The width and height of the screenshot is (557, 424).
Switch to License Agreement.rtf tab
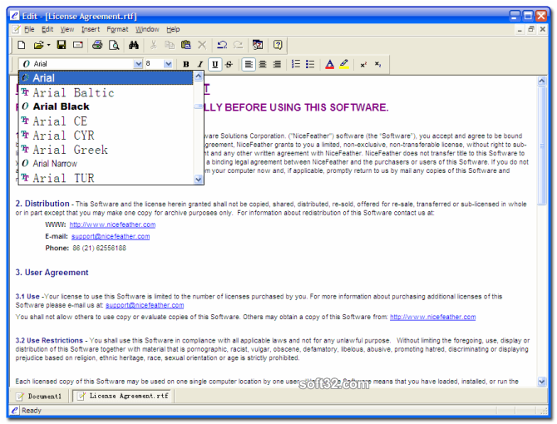(x=123, y=396)
